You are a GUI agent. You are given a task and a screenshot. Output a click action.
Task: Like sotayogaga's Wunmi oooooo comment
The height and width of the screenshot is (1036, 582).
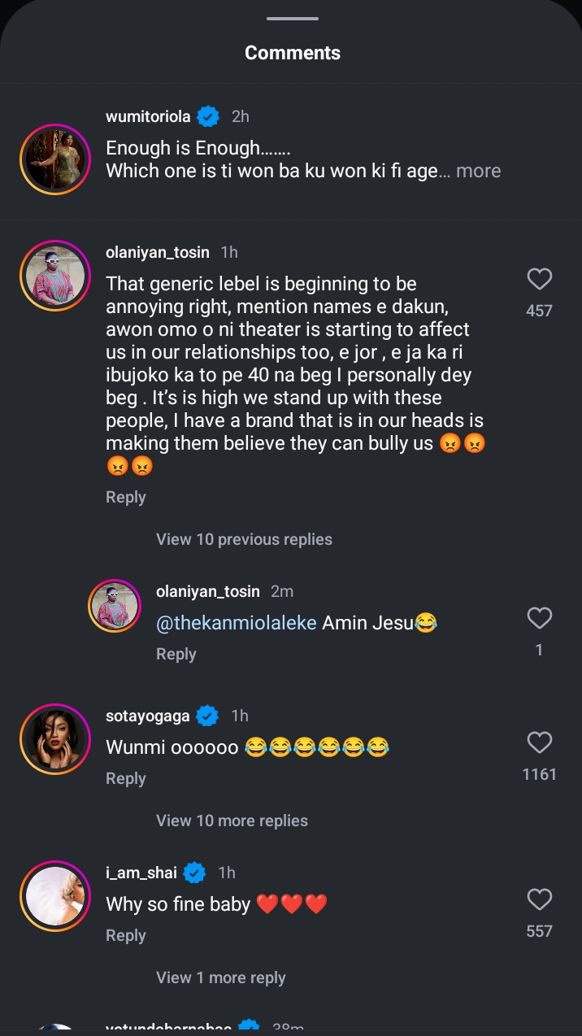click(540, 742)
